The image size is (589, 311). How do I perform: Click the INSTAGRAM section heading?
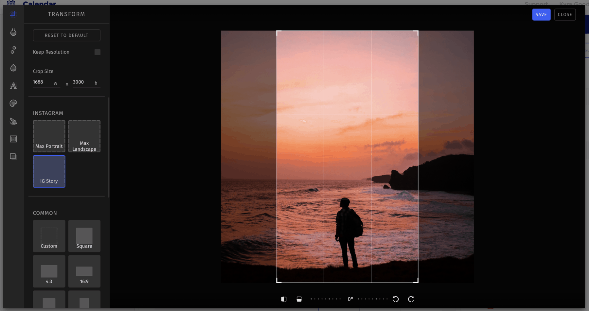(48, 113)
